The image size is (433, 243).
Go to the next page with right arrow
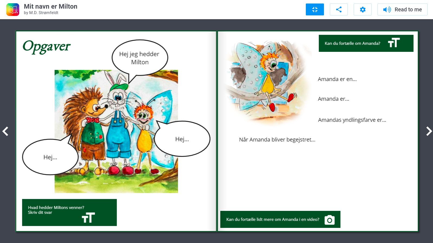click(429, 131)
